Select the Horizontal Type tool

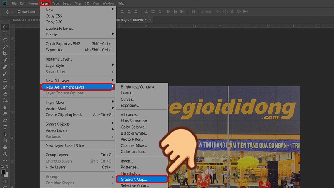pyautogui.click(x=5, y=127)
